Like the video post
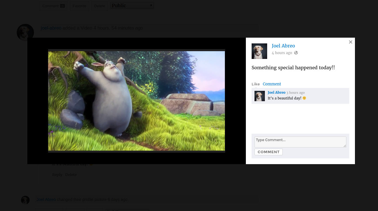The height and width of the screenshot is (211, 378). (x=255, y=84)
